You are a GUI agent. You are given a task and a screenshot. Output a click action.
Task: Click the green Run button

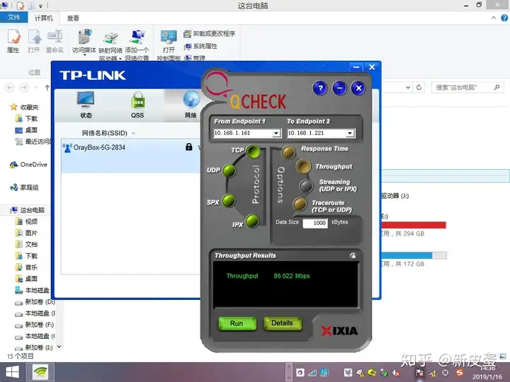237,323
